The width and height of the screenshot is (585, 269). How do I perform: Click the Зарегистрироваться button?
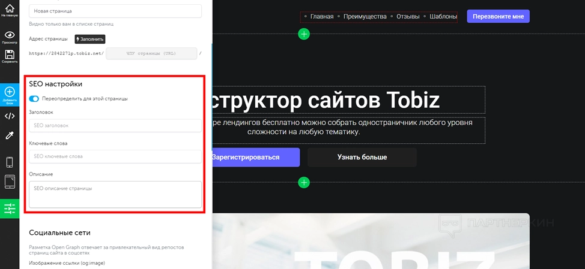tap(256, 157)
